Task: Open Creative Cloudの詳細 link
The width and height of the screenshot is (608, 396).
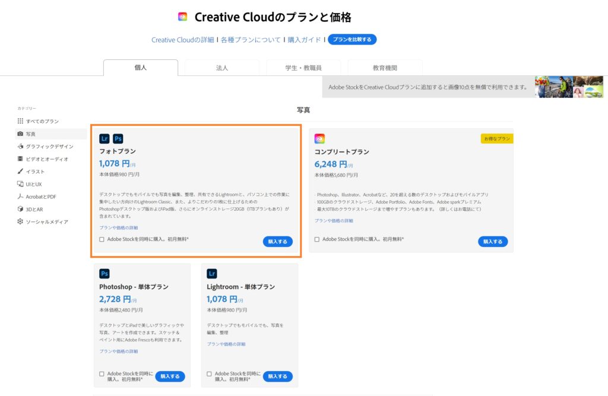Action: point(183,40)
